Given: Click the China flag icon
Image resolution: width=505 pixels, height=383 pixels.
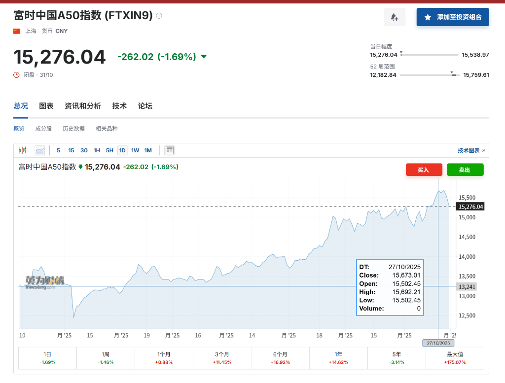Looking at the screenshot, I should click(17, 31).
